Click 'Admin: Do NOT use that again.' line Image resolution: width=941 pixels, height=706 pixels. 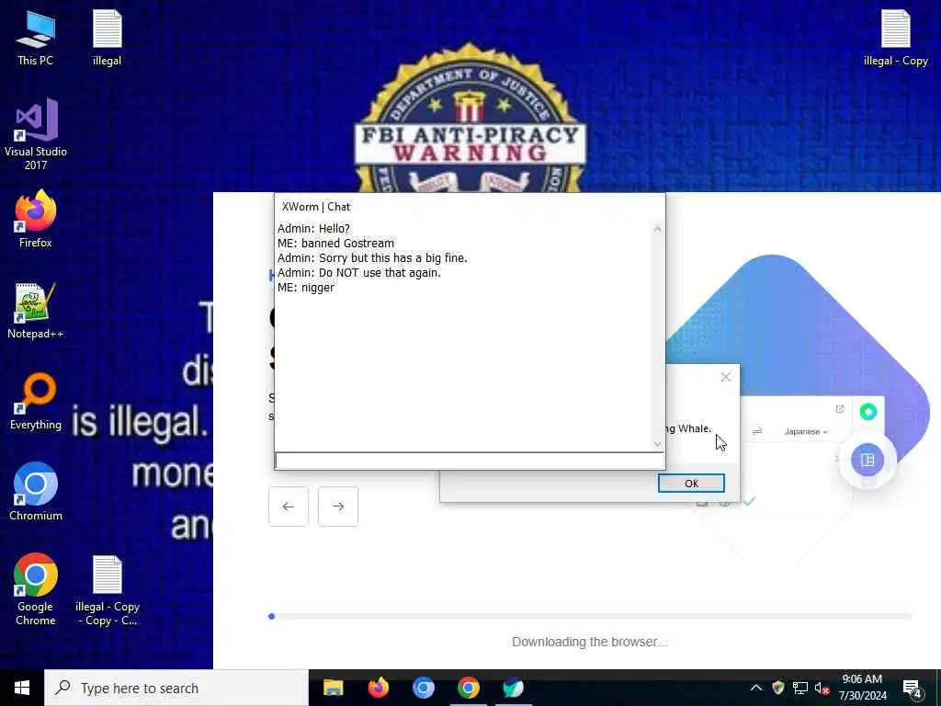(359, 272)
